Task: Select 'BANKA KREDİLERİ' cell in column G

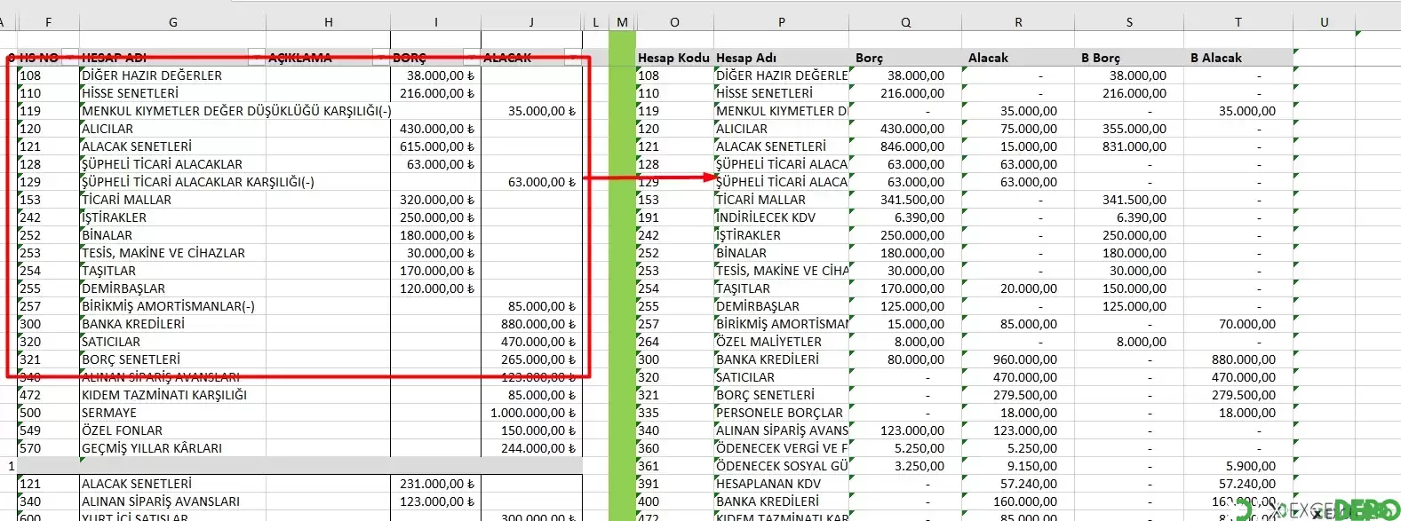Action: coord(172,324)
